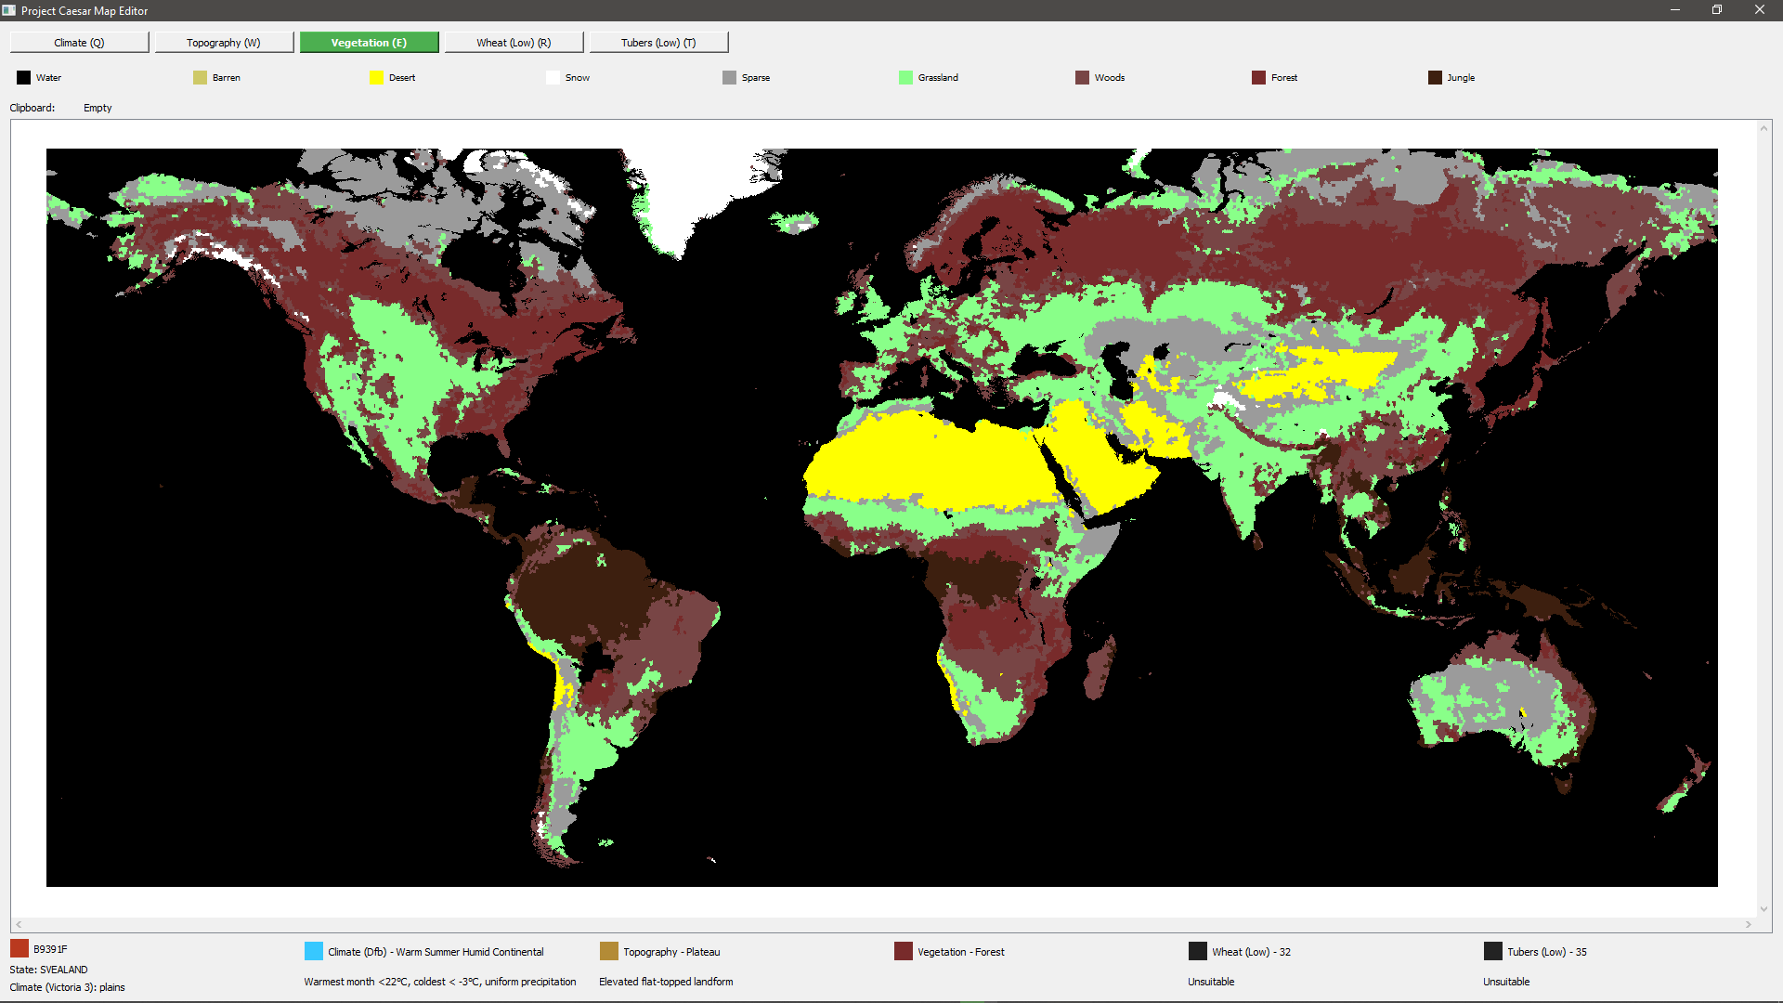The height and width of the screenshot is (1003, 1783).
Task: Click the horizontal scrollbar right arrow
Action: click(x=1749, y=925)
